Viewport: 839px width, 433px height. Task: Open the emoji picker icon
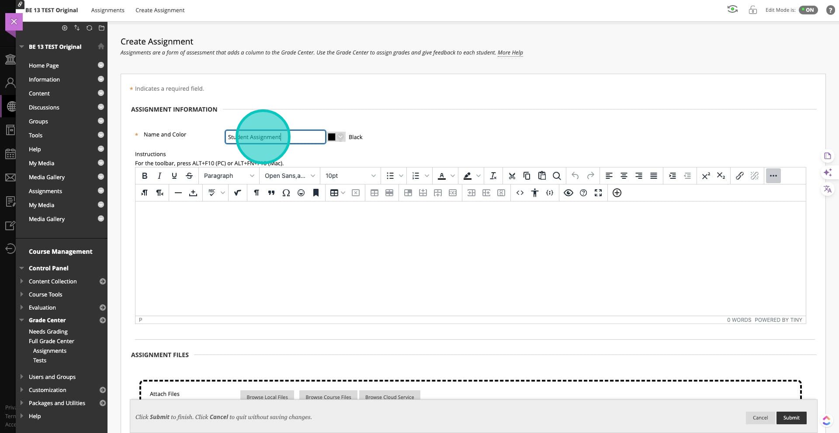[x=301, y=193]
